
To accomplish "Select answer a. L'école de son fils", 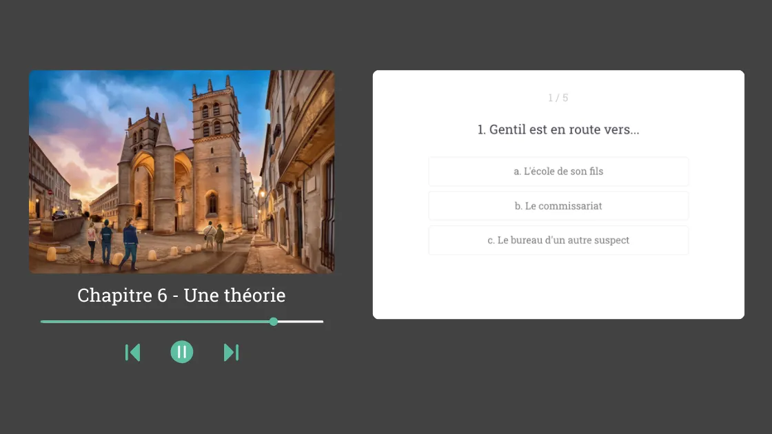I will click(x=558, y=172).
